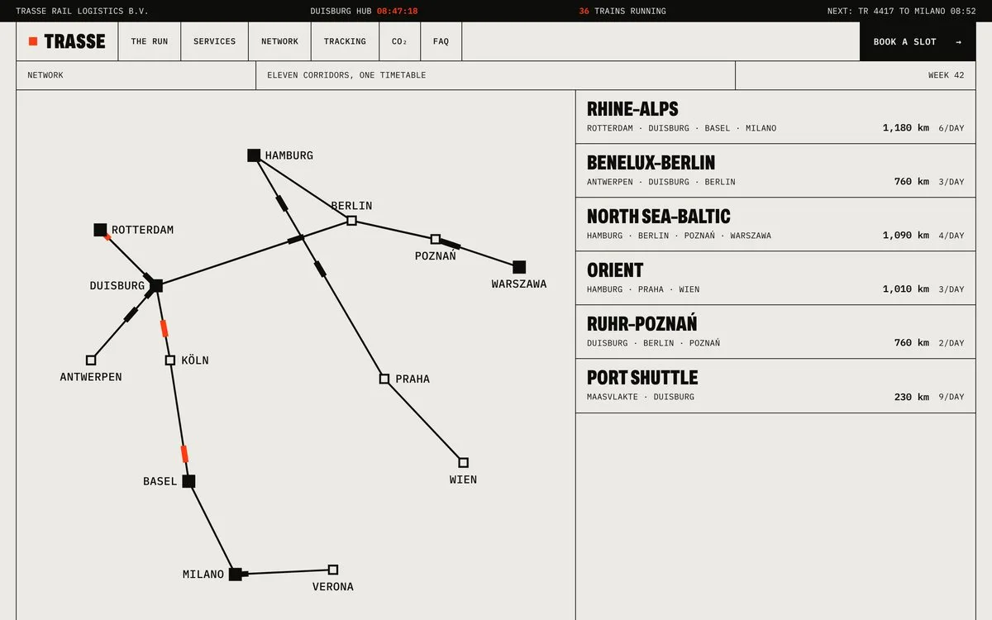Screen dimensions: 992x620
Task: Click the train marker toward Antwerpen
Action: 131,315
